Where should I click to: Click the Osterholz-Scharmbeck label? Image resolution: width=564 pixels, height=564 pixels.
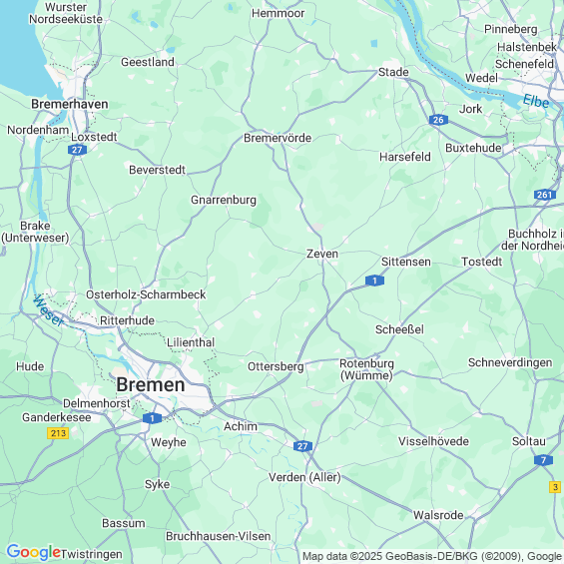coord(146,294)
